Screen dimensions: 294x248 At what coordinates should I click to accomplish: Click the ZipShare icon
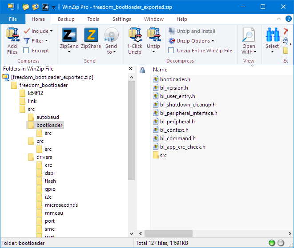point(91,35)
